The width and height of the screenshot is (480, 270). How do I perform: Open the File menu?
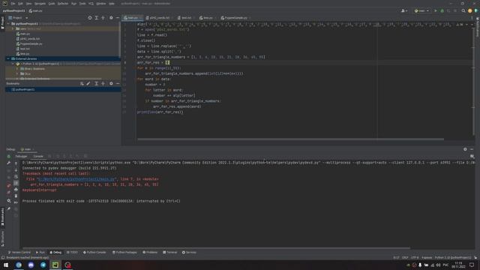(x=13, y=4)
